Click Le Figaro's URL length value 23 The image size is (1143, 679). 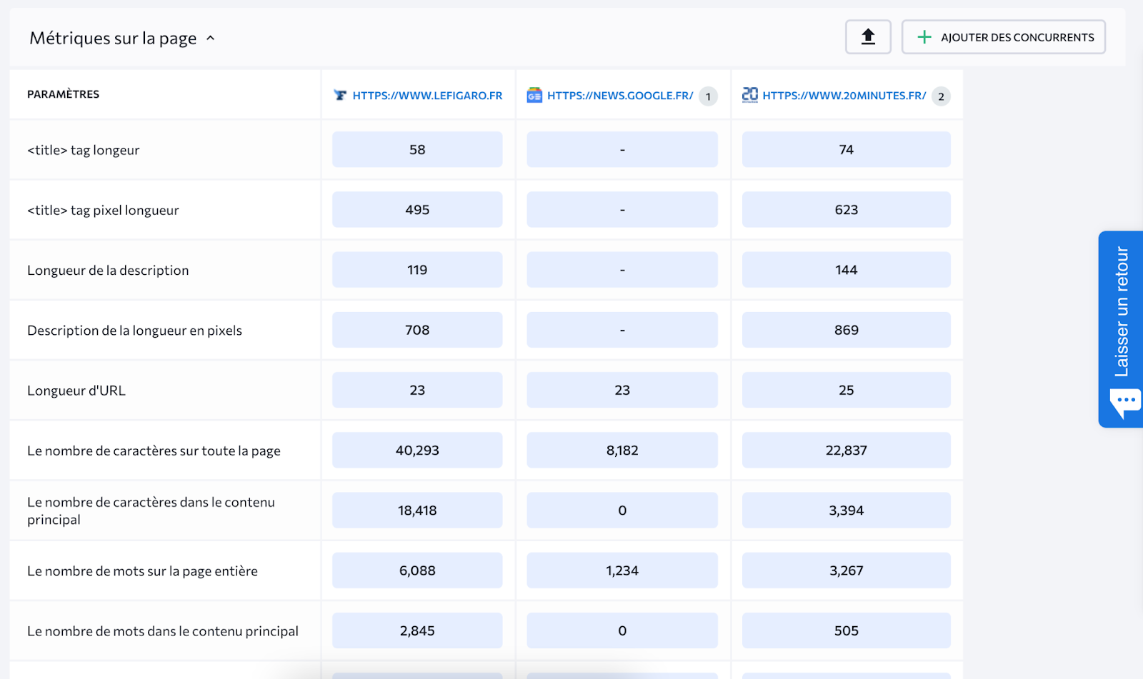pos(417,391)
